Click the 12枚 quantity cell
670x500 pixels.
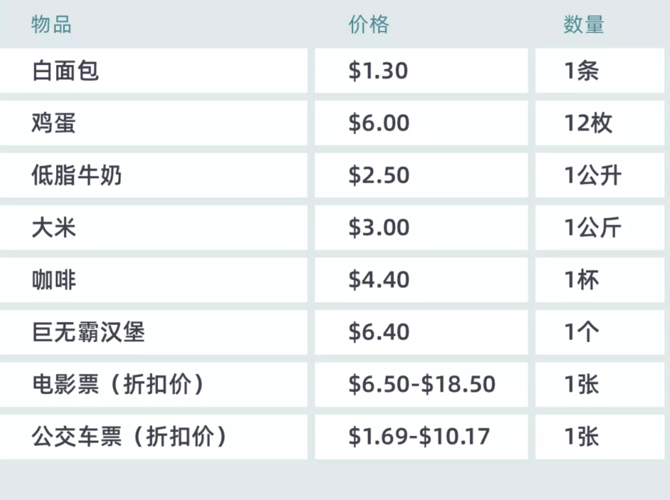(x=588, y=124)
